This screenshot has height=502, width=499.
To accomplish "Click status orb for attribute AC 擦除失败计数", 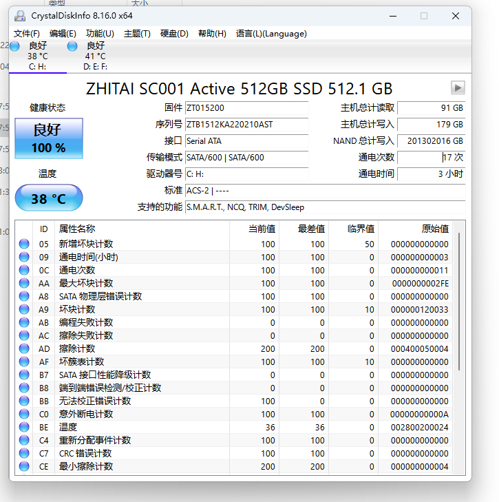I will click(x=24, y=335).
